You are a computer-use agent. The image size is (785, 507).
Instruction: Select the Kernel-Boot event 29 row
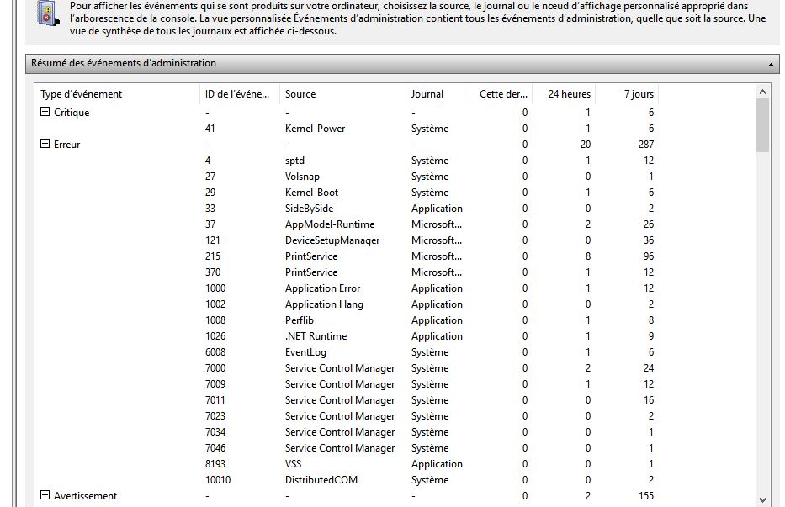[x=347, y=193]
